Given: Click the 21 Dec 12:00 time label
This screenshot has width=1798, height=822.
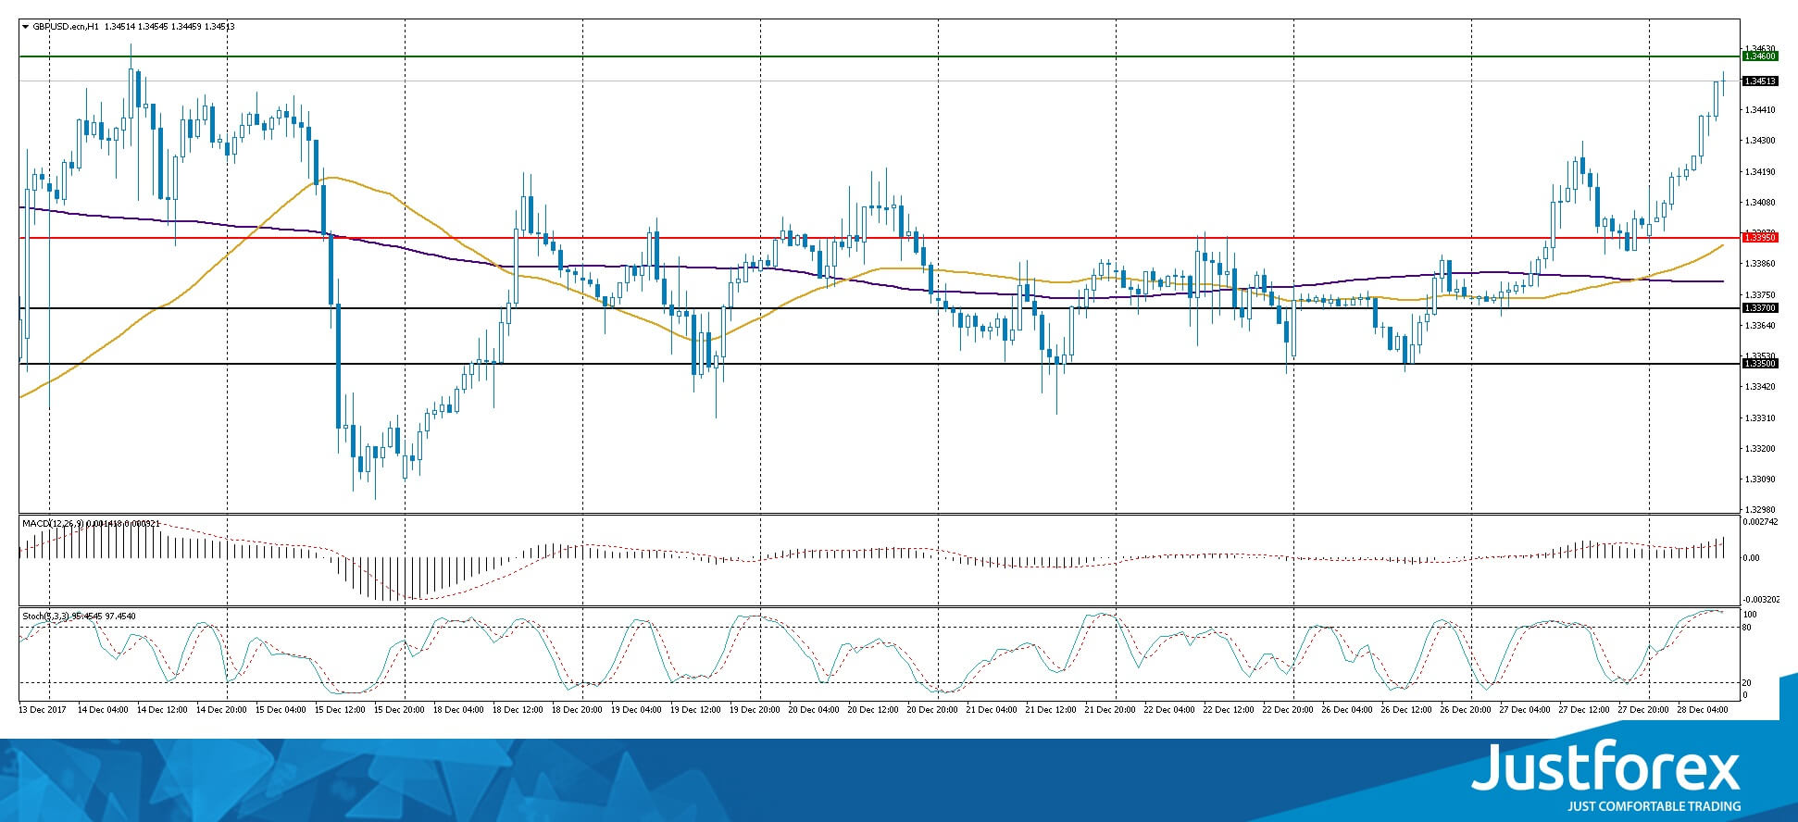Looking at the screenshot, I should click(1051, 710).
